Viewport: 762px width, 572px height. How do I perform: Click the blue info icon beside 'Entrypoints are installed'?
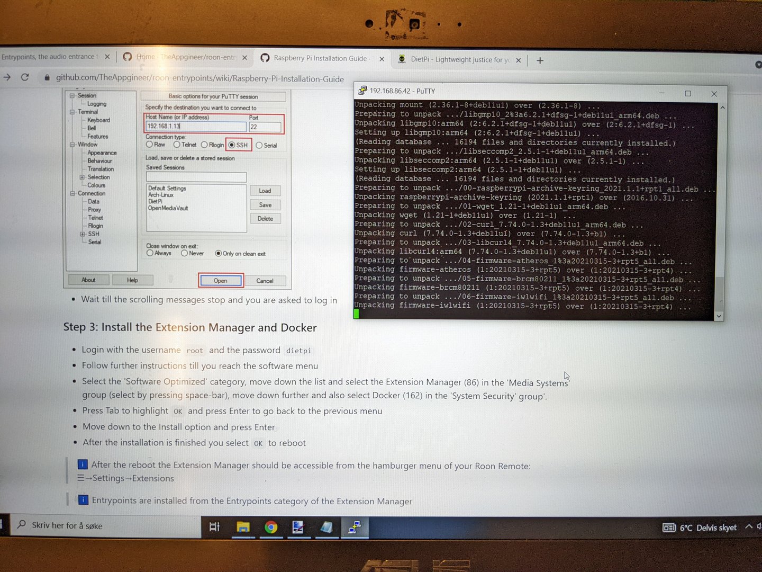(x=83, y=499)
